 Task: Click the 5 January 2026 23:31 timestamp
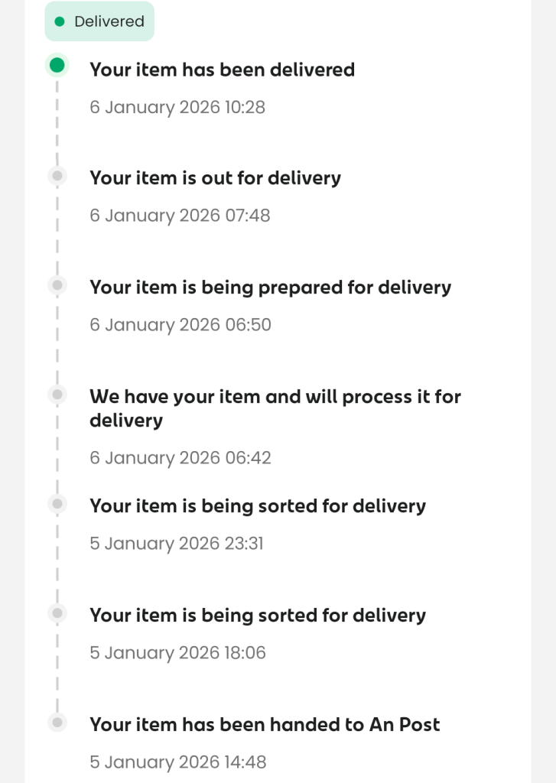click(x=177, y=544)
